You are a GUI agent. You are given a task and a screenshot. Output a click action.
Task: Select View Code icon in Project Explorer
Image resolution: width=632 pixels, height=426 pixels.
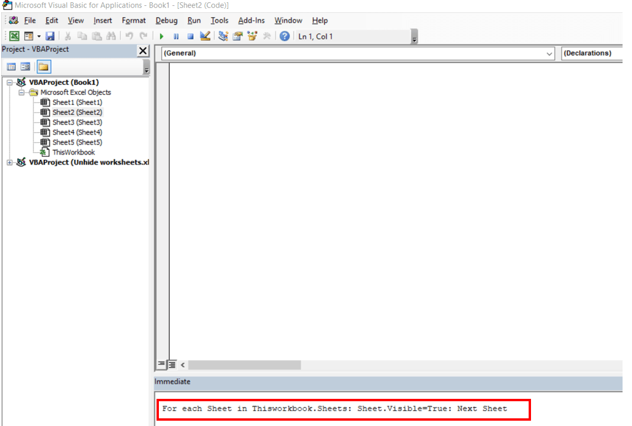point(11,66)
